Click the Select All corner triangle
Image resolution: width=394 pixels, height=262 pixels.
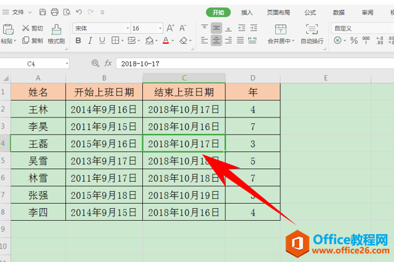(5, 78)
